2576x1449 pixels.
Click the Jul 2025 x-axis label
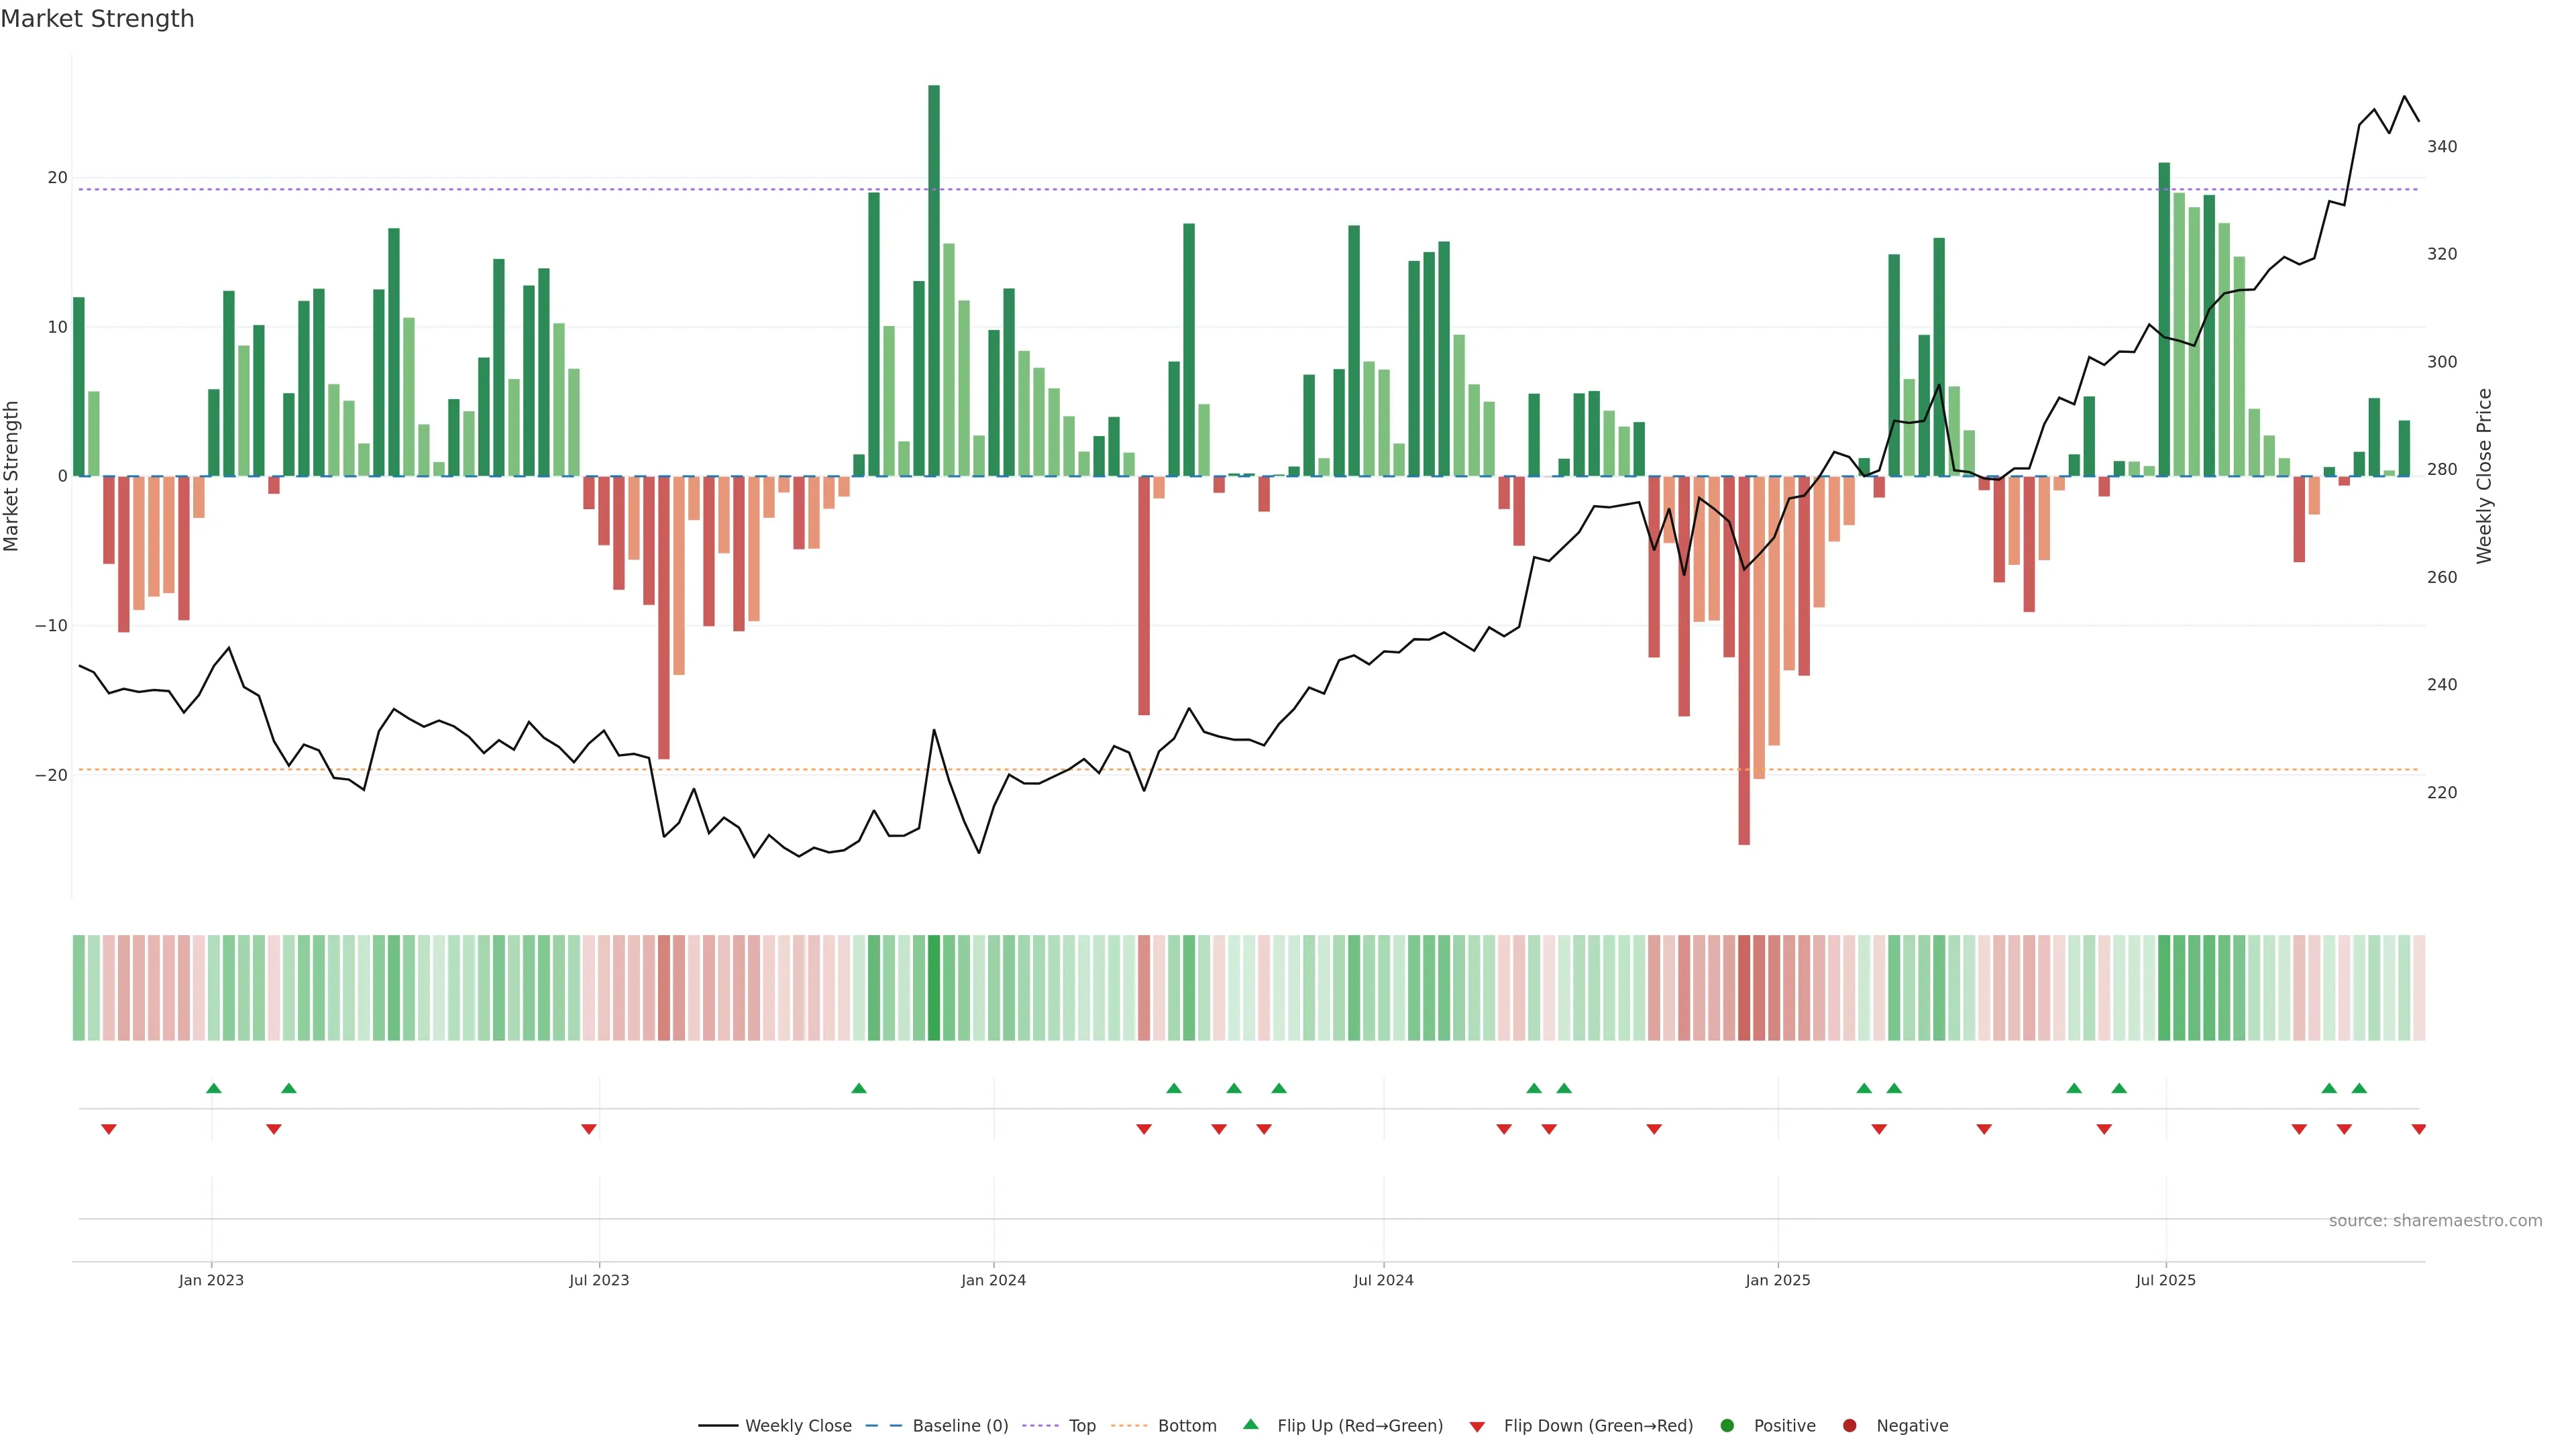point(2165,1280)
